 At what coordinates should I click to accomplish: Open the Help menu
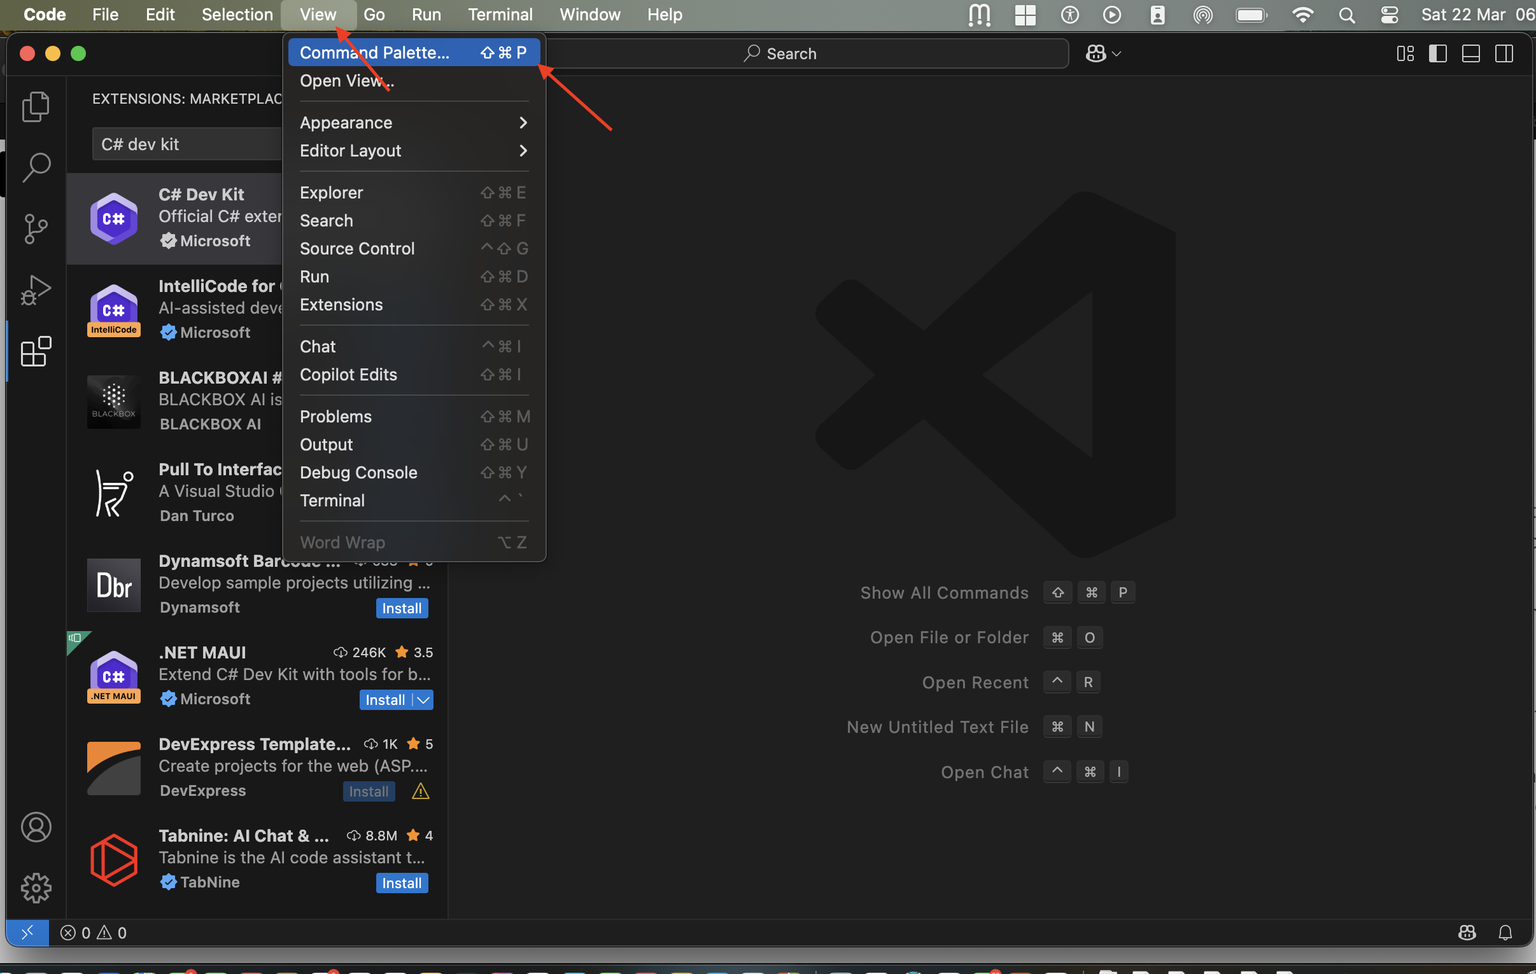click(x=664, y=15)
